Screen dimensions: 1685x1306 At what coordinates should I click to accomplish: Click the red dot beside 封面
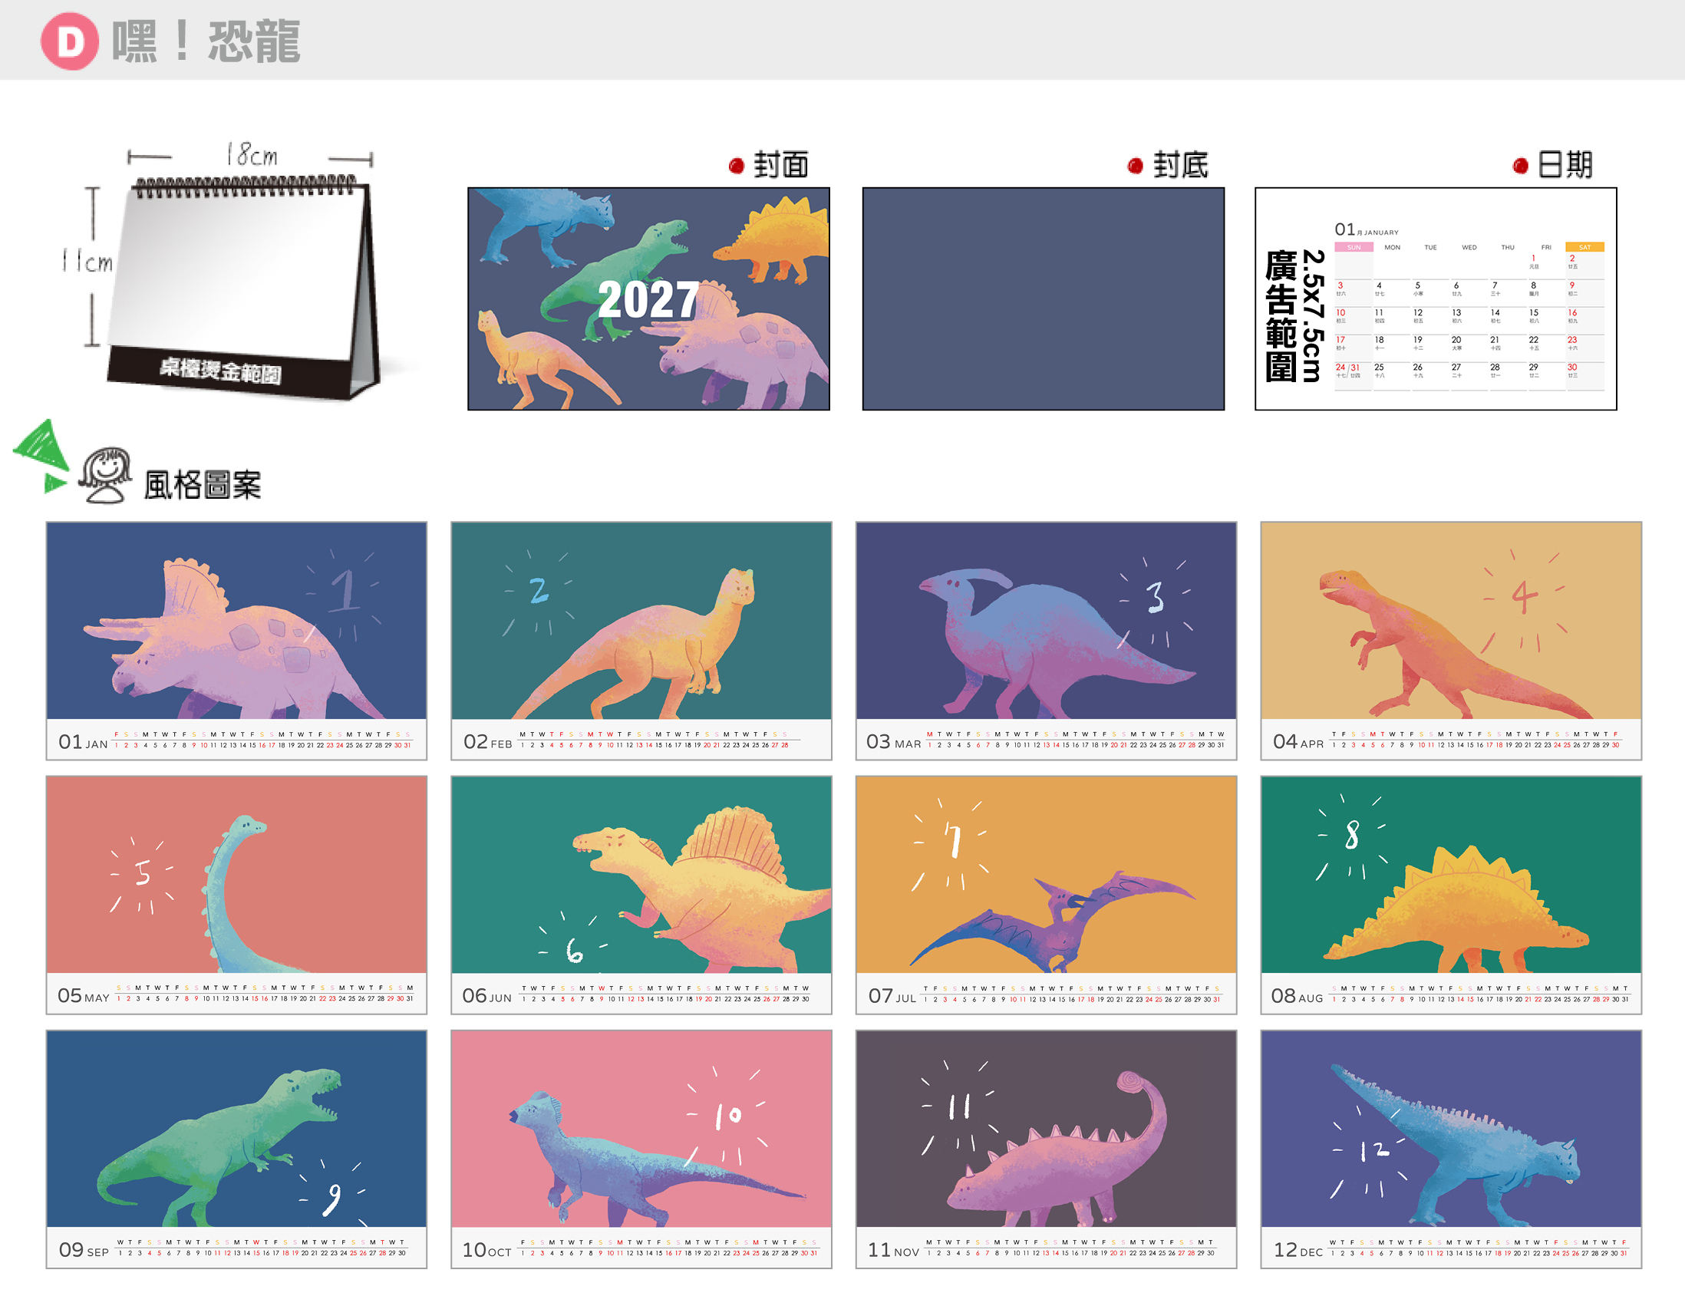click(x=736, y=166)
